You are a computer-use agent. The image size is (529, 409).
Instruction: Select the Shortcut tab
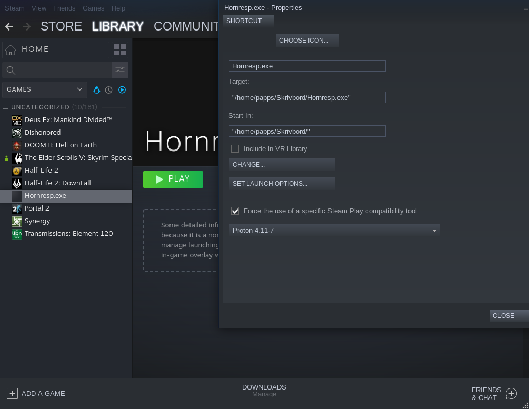tap(248, 21)
